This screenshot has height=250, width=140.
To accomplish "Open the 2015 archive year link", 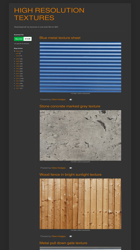I will point(18,79).
